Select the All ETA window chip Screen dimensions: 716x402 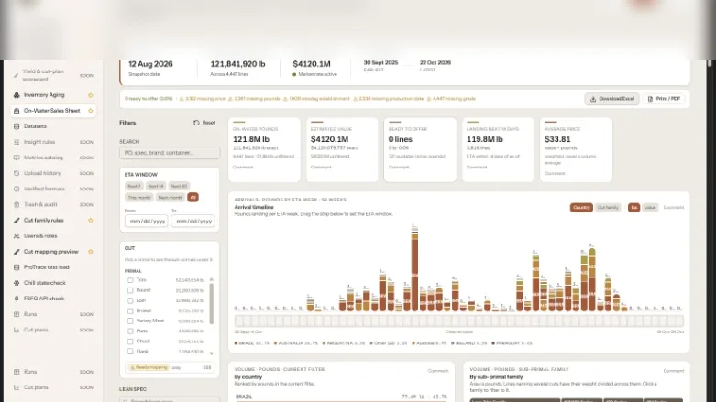(x=193, y=198)
